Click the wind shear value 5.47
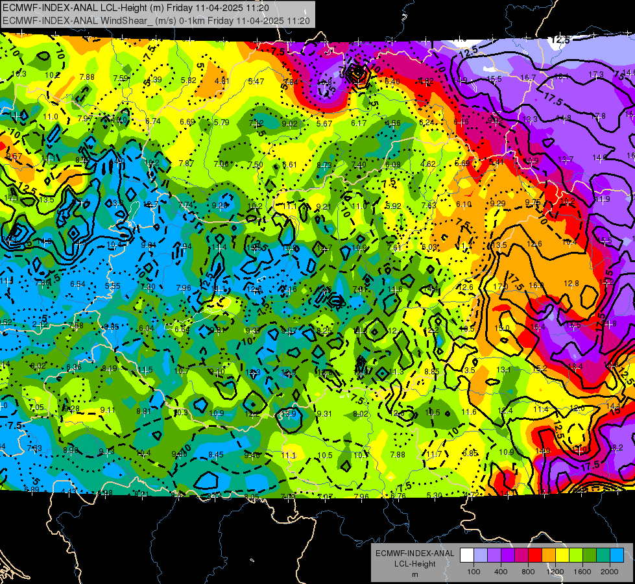 pyautogui.click(x=256, y=82)
